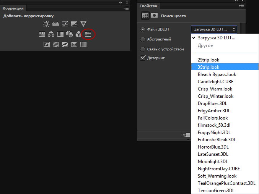Choose EdgyAmber.3DL preset
The height and width of the screenshot is (194, 259).
pyautogui.click(x=225, y=111)
